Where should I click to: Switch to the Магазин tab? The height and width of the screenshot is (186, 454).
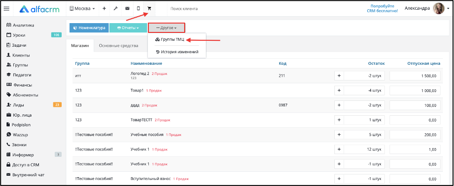pos(80,46)
